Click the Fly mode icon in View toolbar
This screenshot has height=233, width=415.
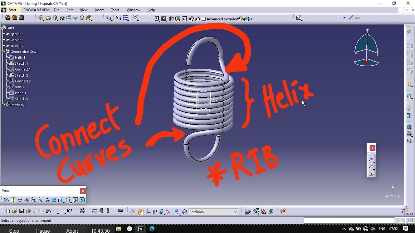tap(6, 200)
